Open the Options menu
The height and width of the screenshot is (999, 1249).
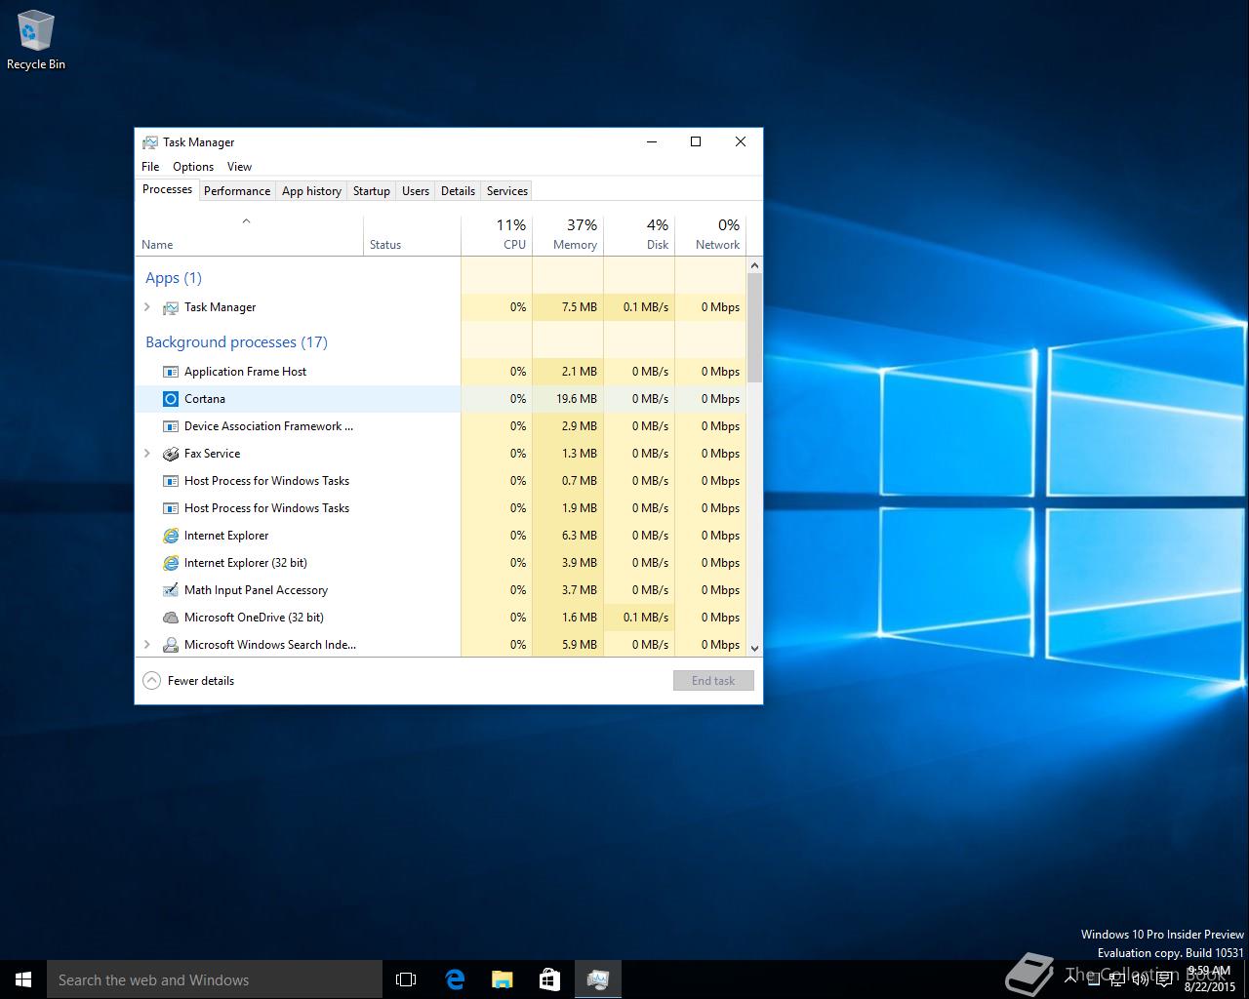pos(193,167)
